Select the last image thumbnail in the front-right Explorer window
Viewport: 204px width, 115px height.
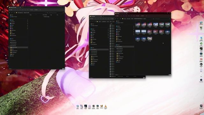[149, 39]
